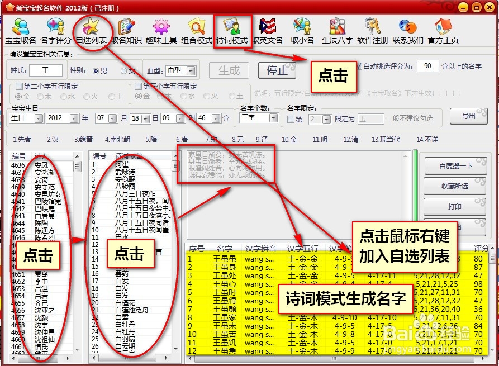Open the hour 09 dropdown
This screenshot has height=366, width=499.
[180, 118]
